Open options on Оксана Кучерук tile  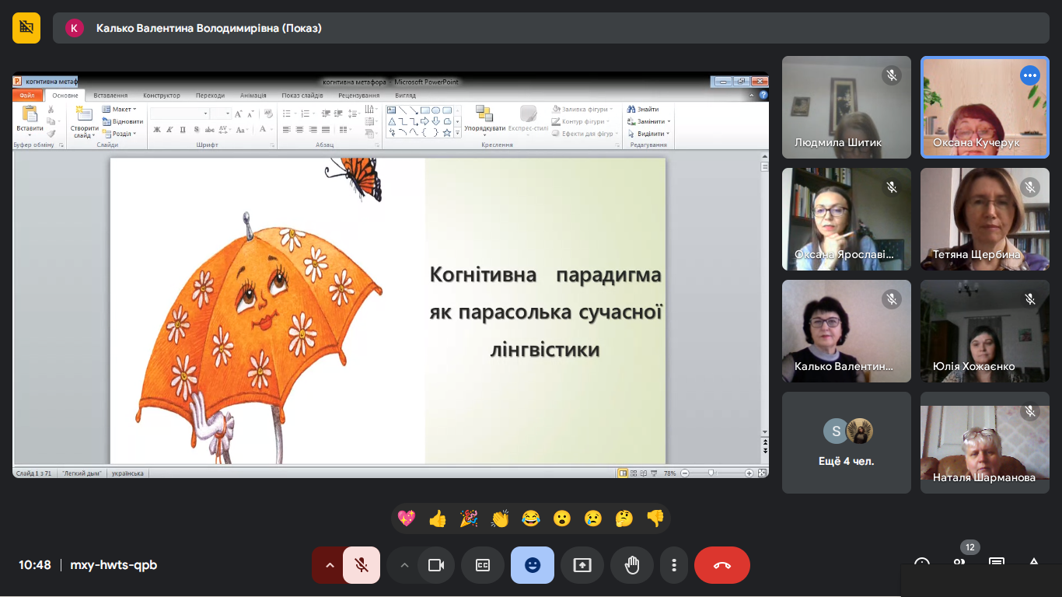[1030, 75]
